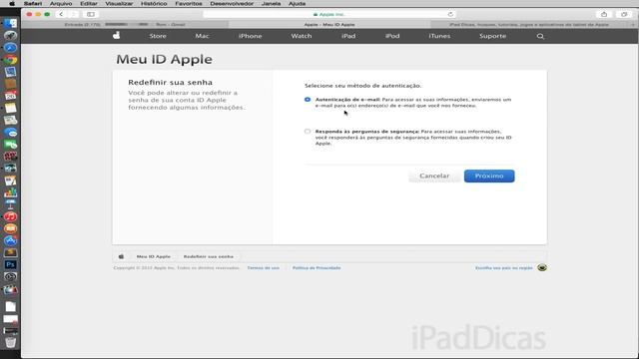Go to Suporte in the Apple navigation

point(492,36)
